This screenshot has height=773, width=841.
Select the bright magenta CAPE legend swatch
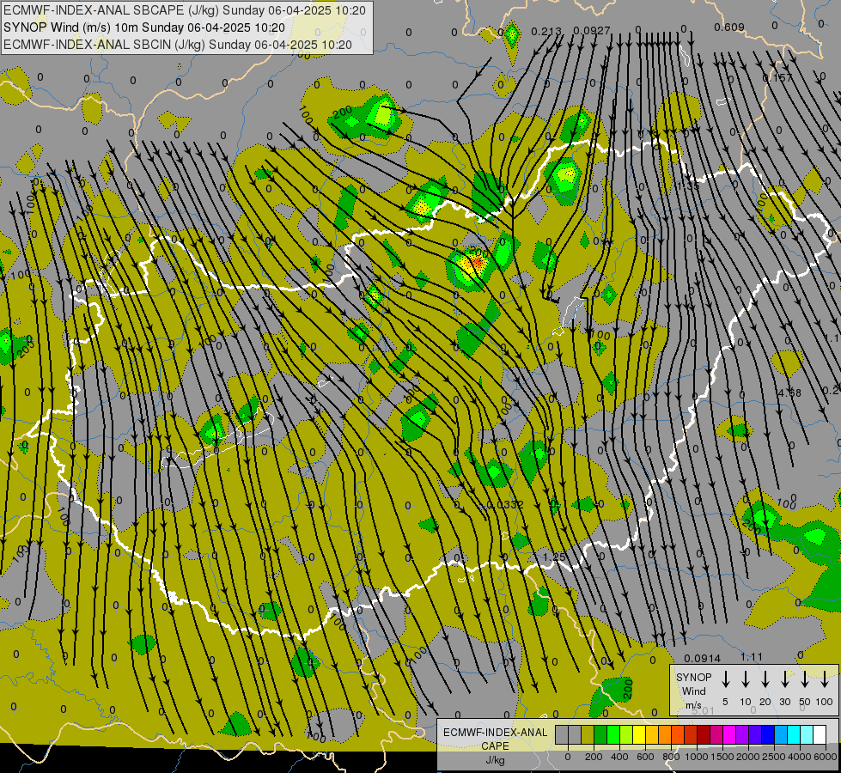tap(729, 734)
